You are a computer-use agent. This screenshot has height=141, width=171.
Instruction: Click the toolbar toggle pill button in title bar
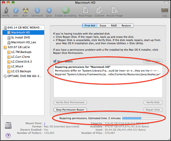click(x=166, y=3)
